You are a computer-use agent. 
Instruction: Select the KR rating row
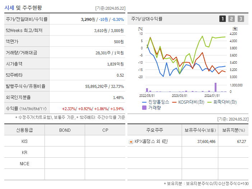point(65,152)
